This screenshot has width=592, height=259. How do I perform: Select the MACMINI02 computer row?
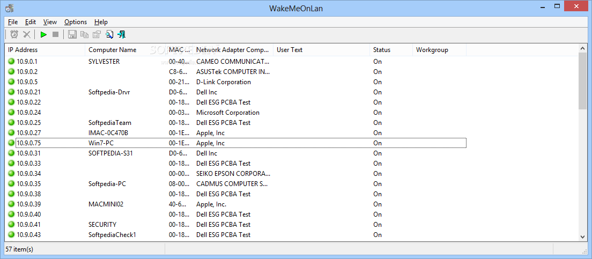coord(235,204)
